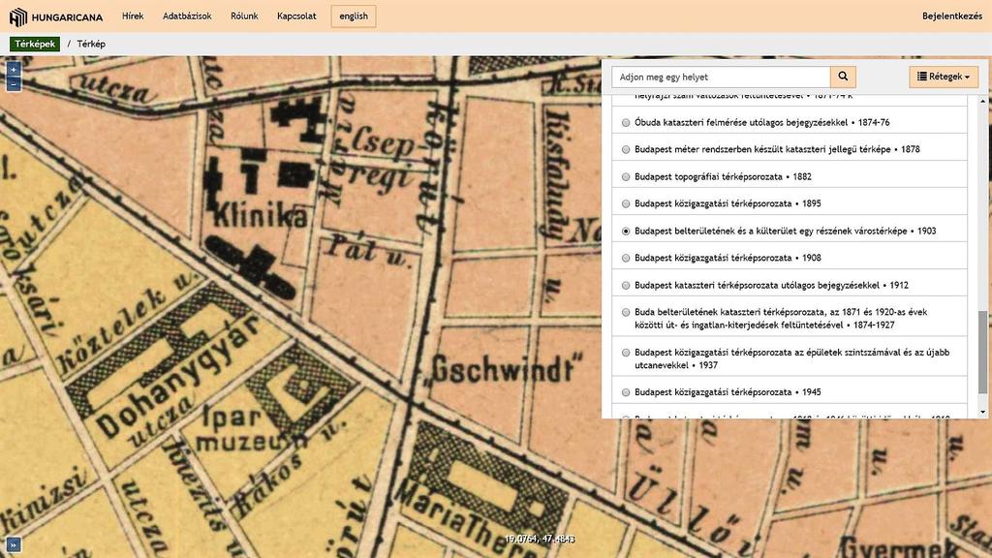
Task: Open the Hírek menu
Action: coord(133,16)
